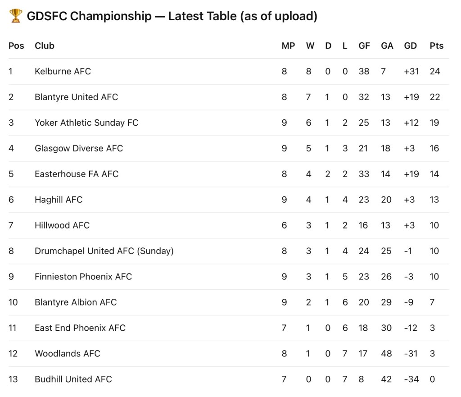The height and width of the screenshot is (397, 461).
Task: Click the GF column header
Action: coord(364,46)
